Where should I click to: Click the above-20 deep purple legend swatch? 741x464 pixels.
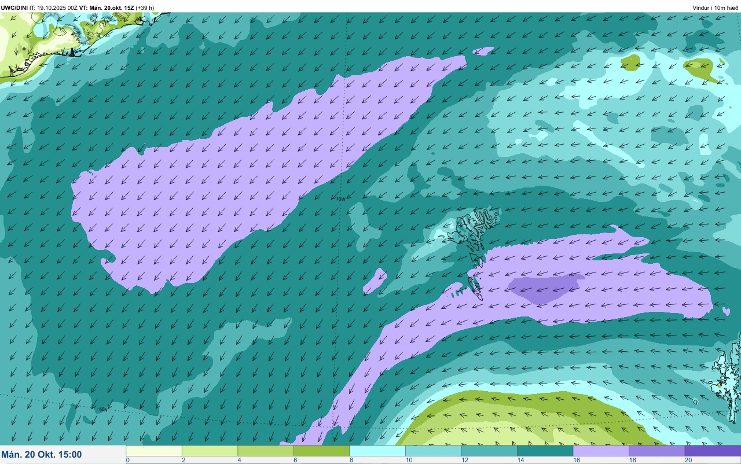coord(713,451)
